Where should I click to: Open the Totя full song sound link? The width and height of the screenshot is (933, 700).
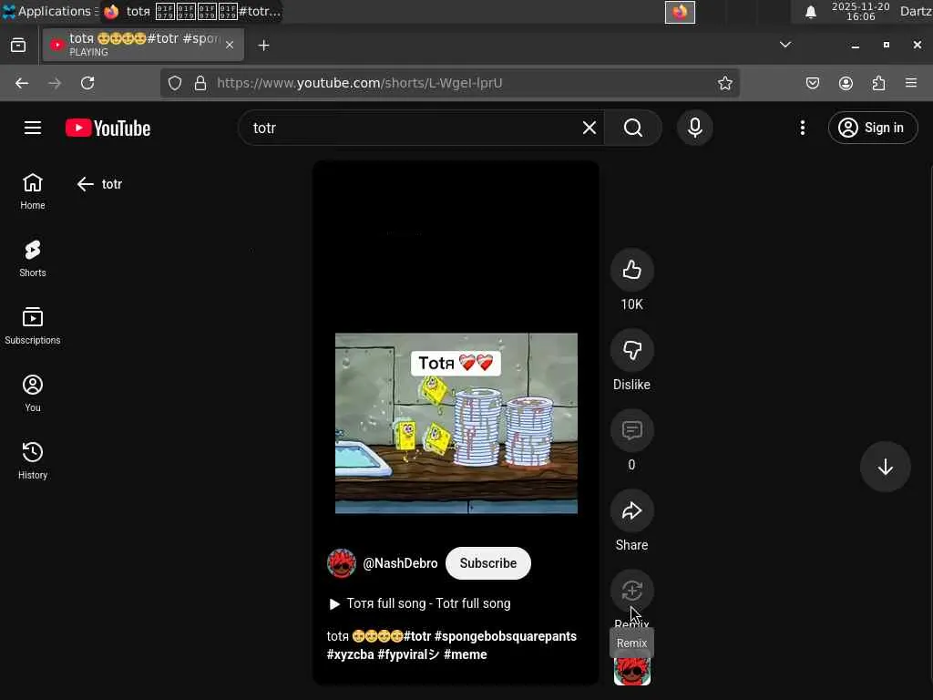(x=419, y=603)
